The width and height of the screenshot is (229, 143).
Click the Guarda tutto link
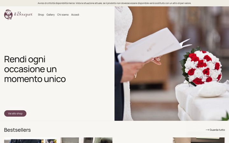[215, 130]
